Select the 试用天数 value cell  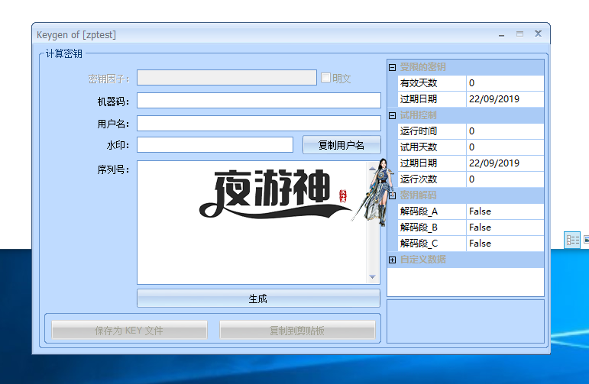505,147
